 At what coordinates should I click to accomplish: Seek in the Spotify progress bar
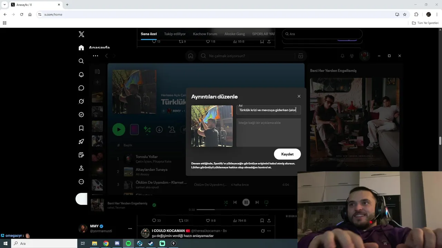point(246,209)
